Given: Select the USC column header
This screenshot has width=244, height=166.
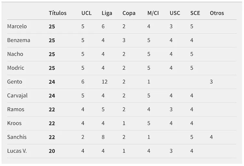Looking at the screenshot, I should tap(175, 13).
